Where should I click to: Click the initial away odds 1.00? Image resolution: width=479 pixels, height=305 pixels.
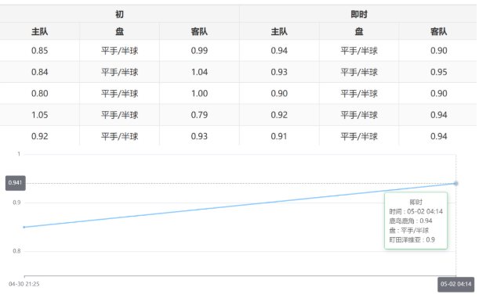[199, 94]
